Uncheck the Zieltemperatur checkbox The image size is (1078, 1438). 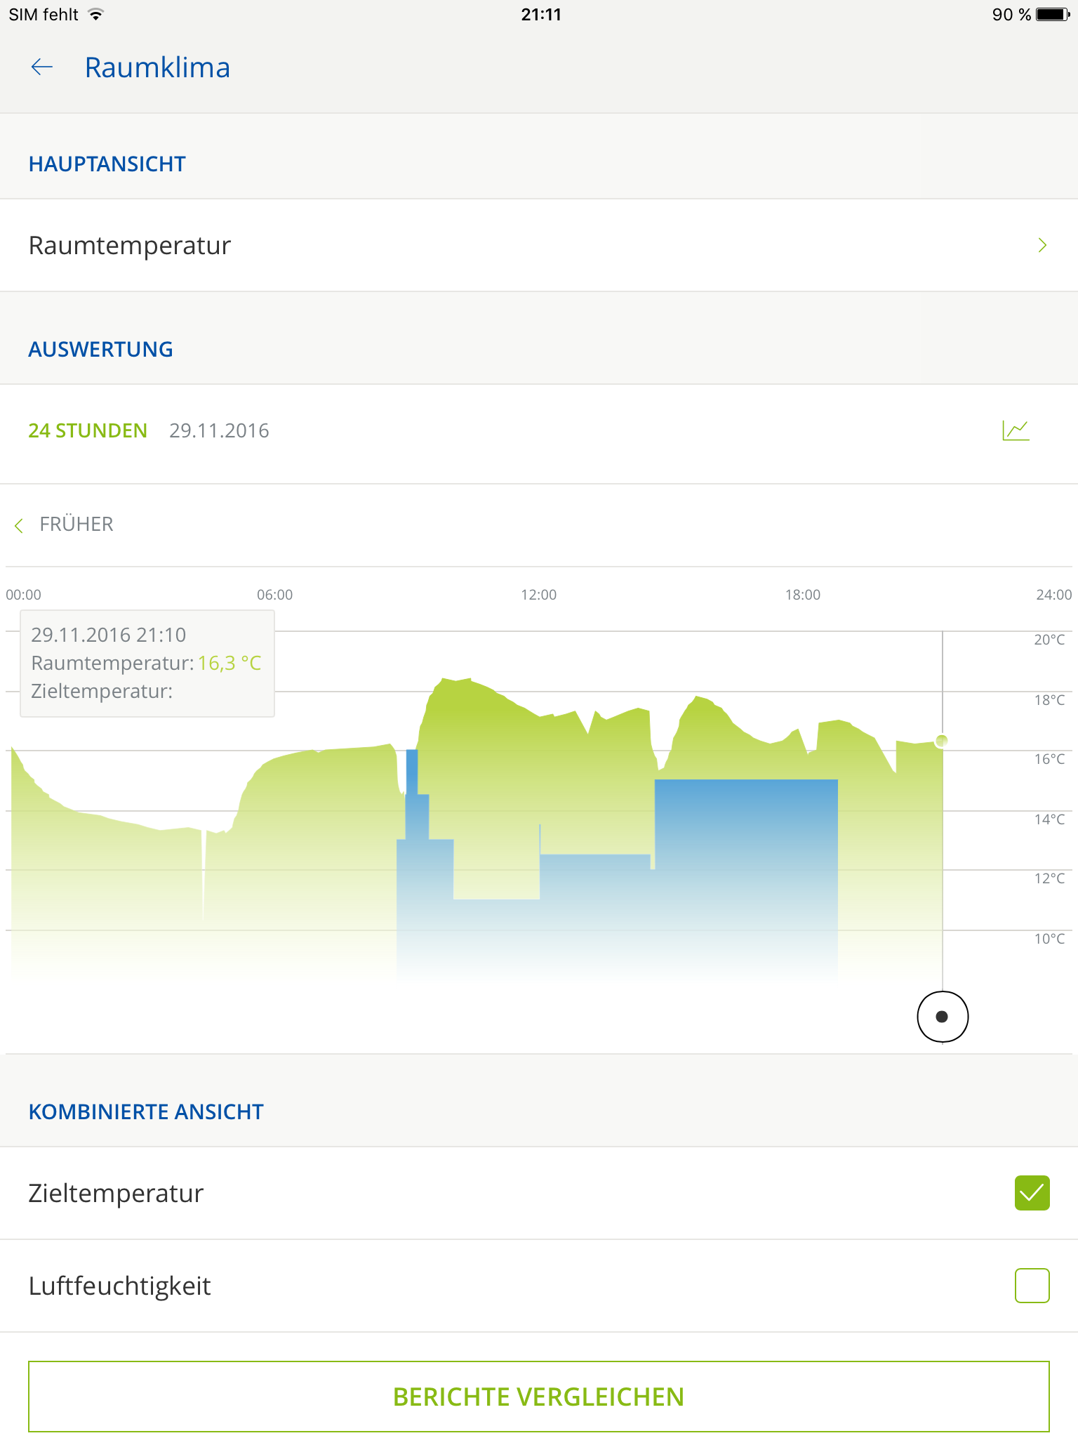pos(1032,1193)
